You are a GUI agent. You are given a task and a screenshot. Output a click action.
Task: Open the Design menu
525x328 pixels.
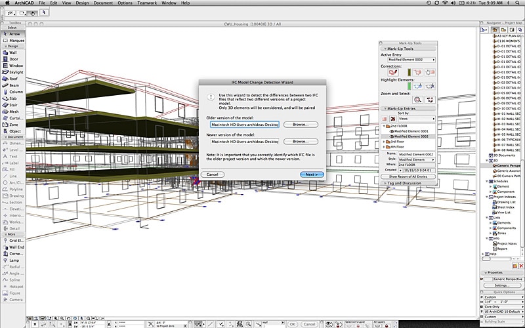(x=82, y=3)
